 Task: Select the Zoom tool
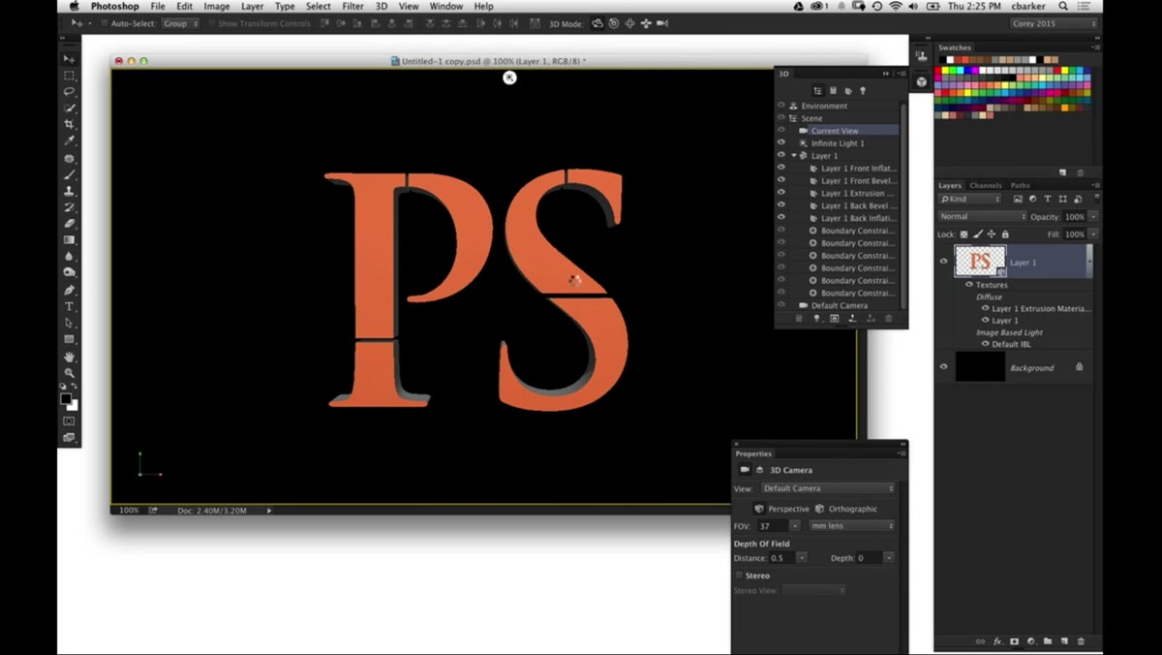click(69, 373)
